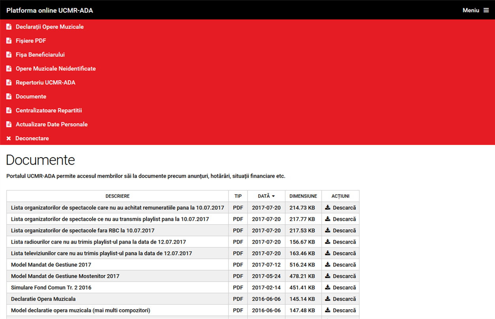The height and width of the screenshot is (319, 495).
Task: Open Centralizatoare Repartitii menu item
Action: [49, 111]
